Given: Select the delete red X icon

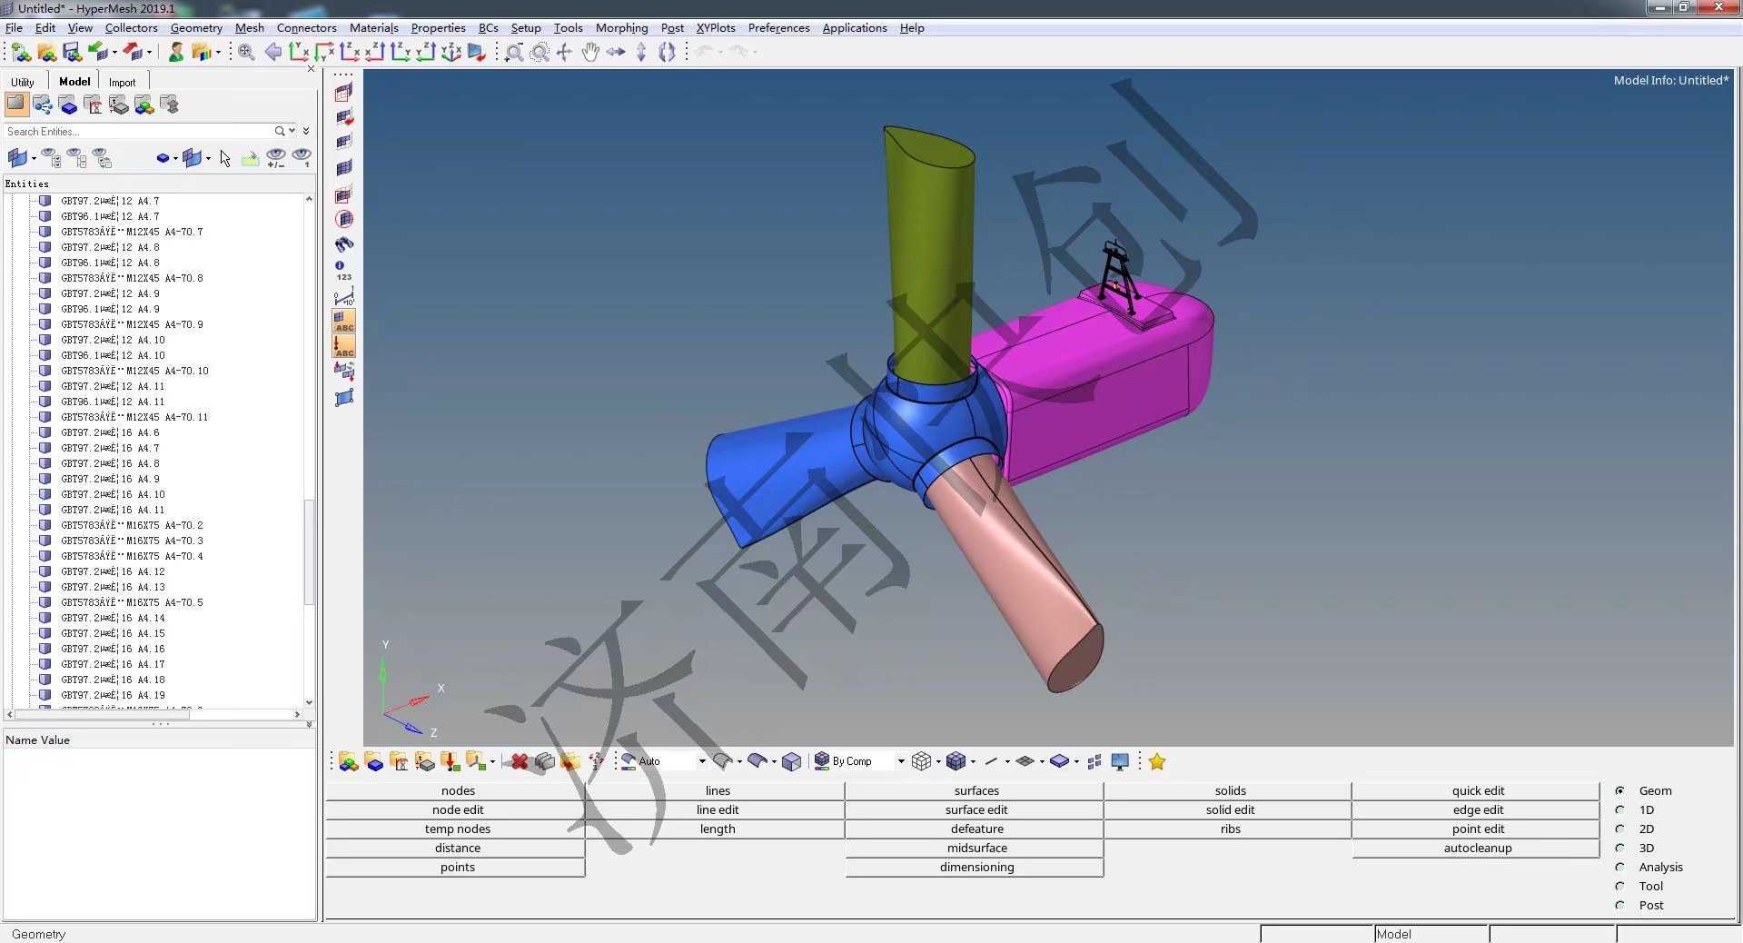Looking at the screenshot, I should 520,761.
